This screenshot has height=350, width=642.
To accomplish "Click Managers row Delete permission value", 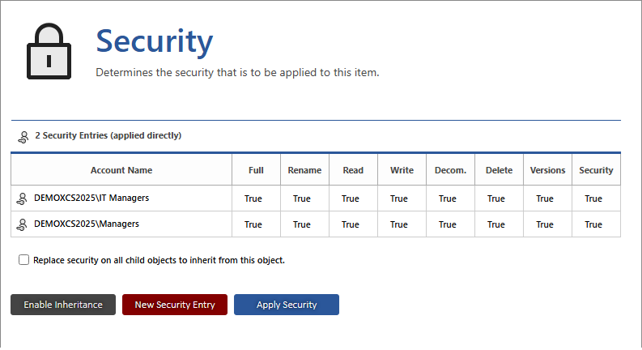I will click(x=496, y=224).
